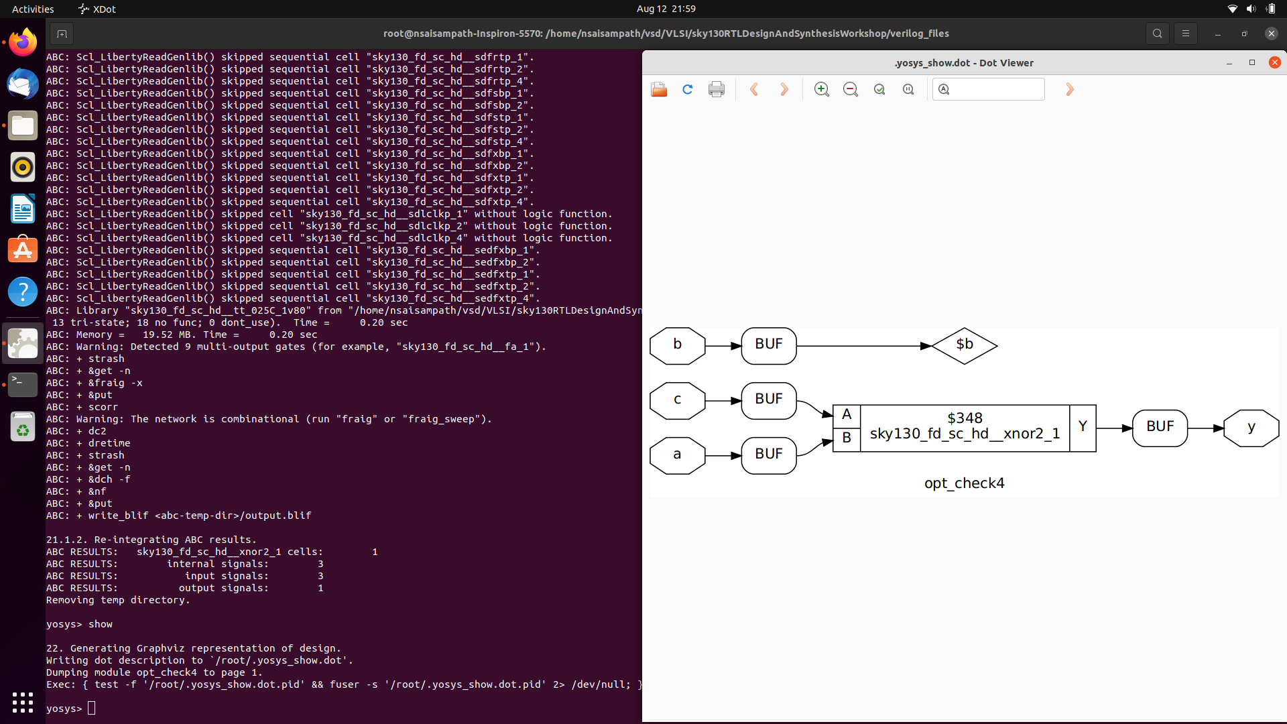The image size is (1287, 724).
Task: Zoom to fit the graph
Action: (x=879, y=89)
